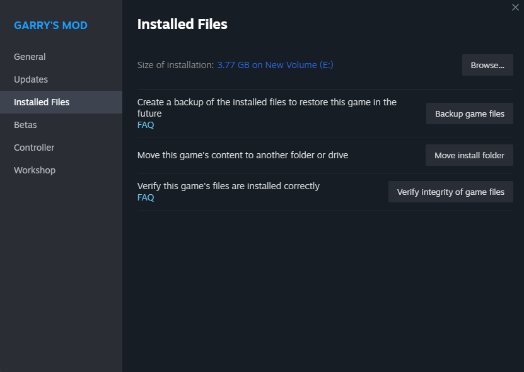Open the Controller settings tab
The height and width of the screenshot is (372, 524).
(x=34, y=148)
